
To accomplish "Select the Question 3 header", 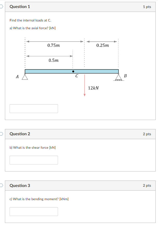I will [19, 185].
